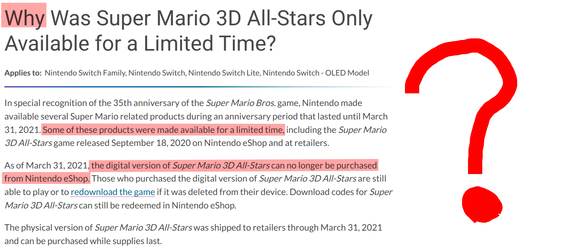Click the highlighted 'from Nintendo eShop.' text

coord(47,179)
